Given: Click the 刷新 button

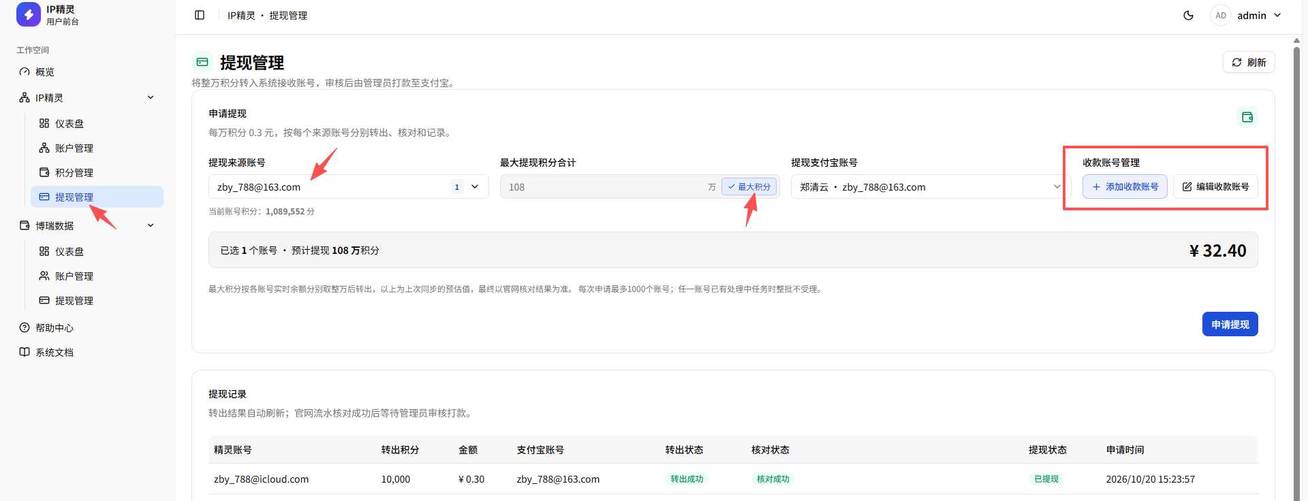Looking at the screenshot, I should [x=1249, y=62].
